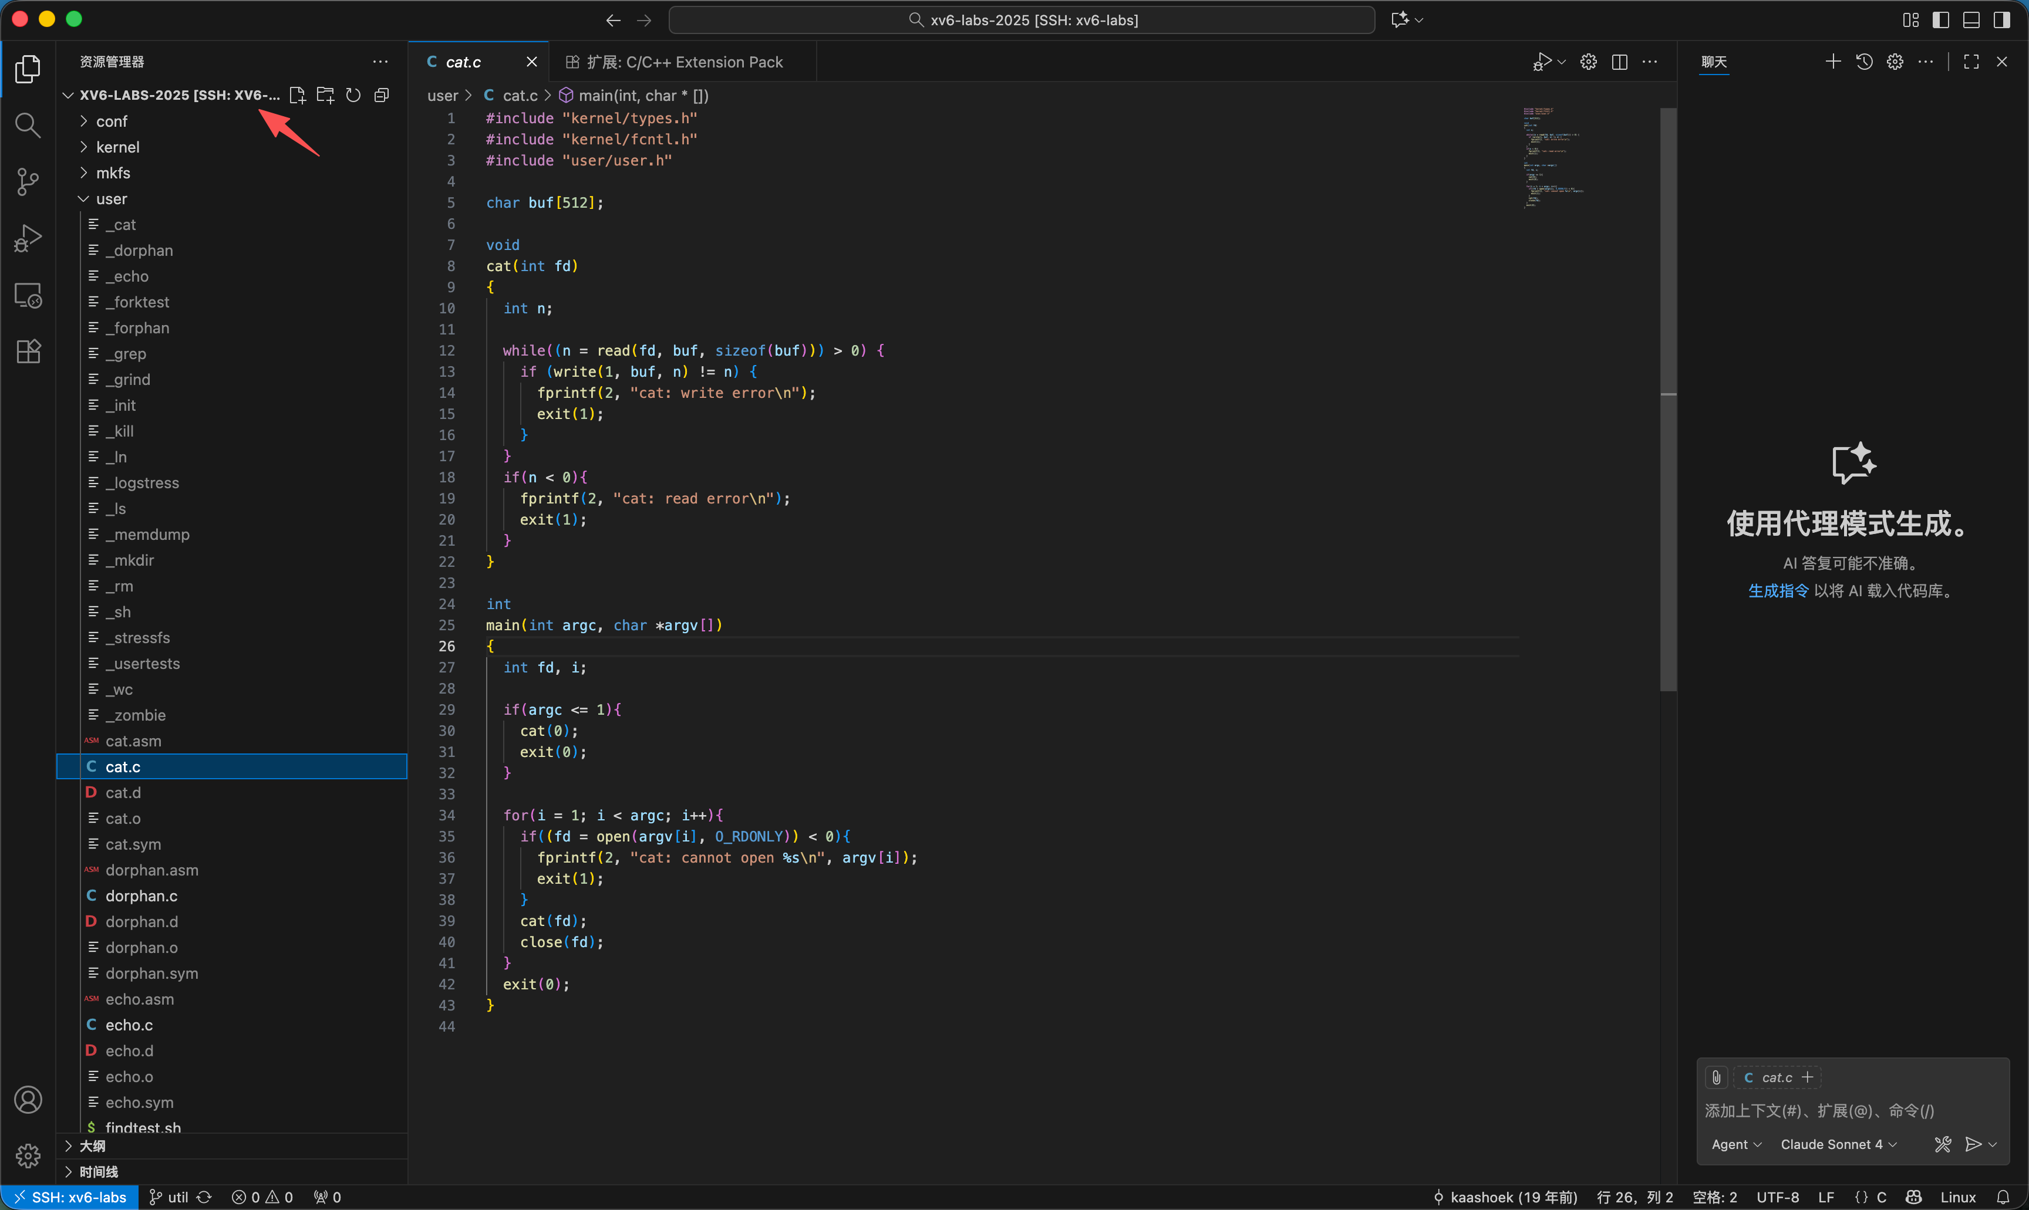The image size is (2029, 1210).
Task: Open Source Control view
Action: tap(28, 181)
